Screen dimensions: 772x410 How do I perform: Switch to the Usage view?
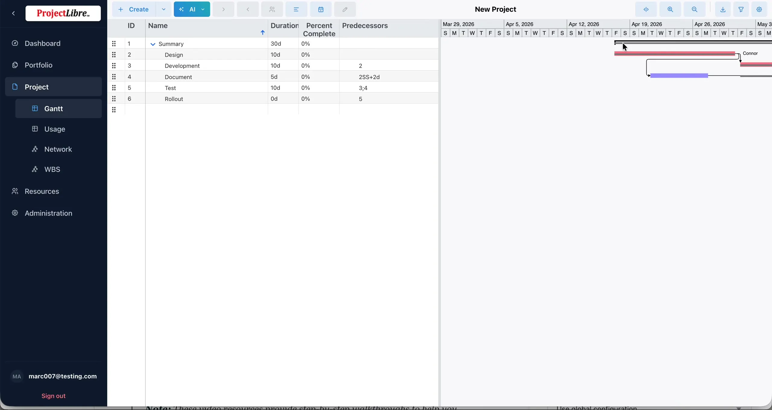coord(59,129)
